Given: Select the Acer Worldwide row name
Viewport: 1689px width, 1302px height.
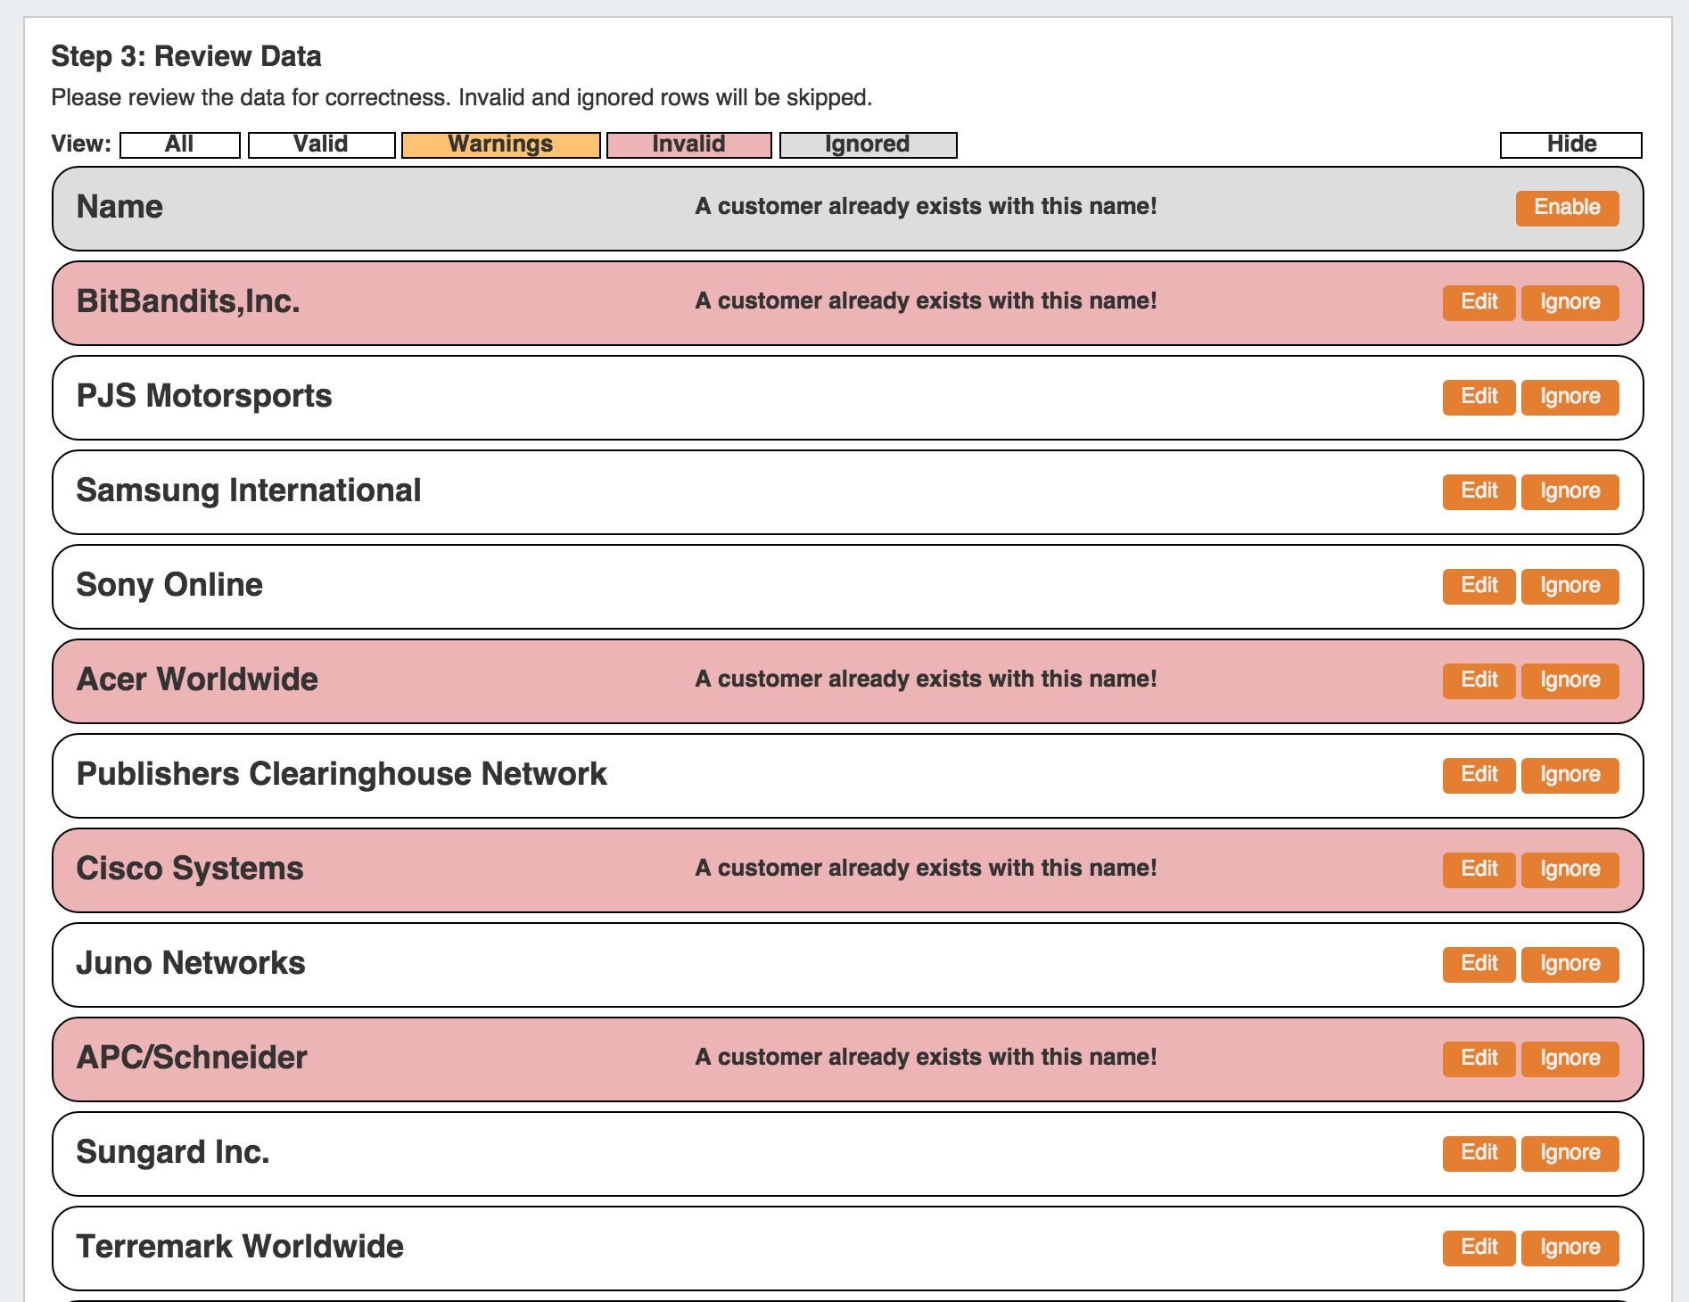Looking at the screenshot, I should coord(197,680).
